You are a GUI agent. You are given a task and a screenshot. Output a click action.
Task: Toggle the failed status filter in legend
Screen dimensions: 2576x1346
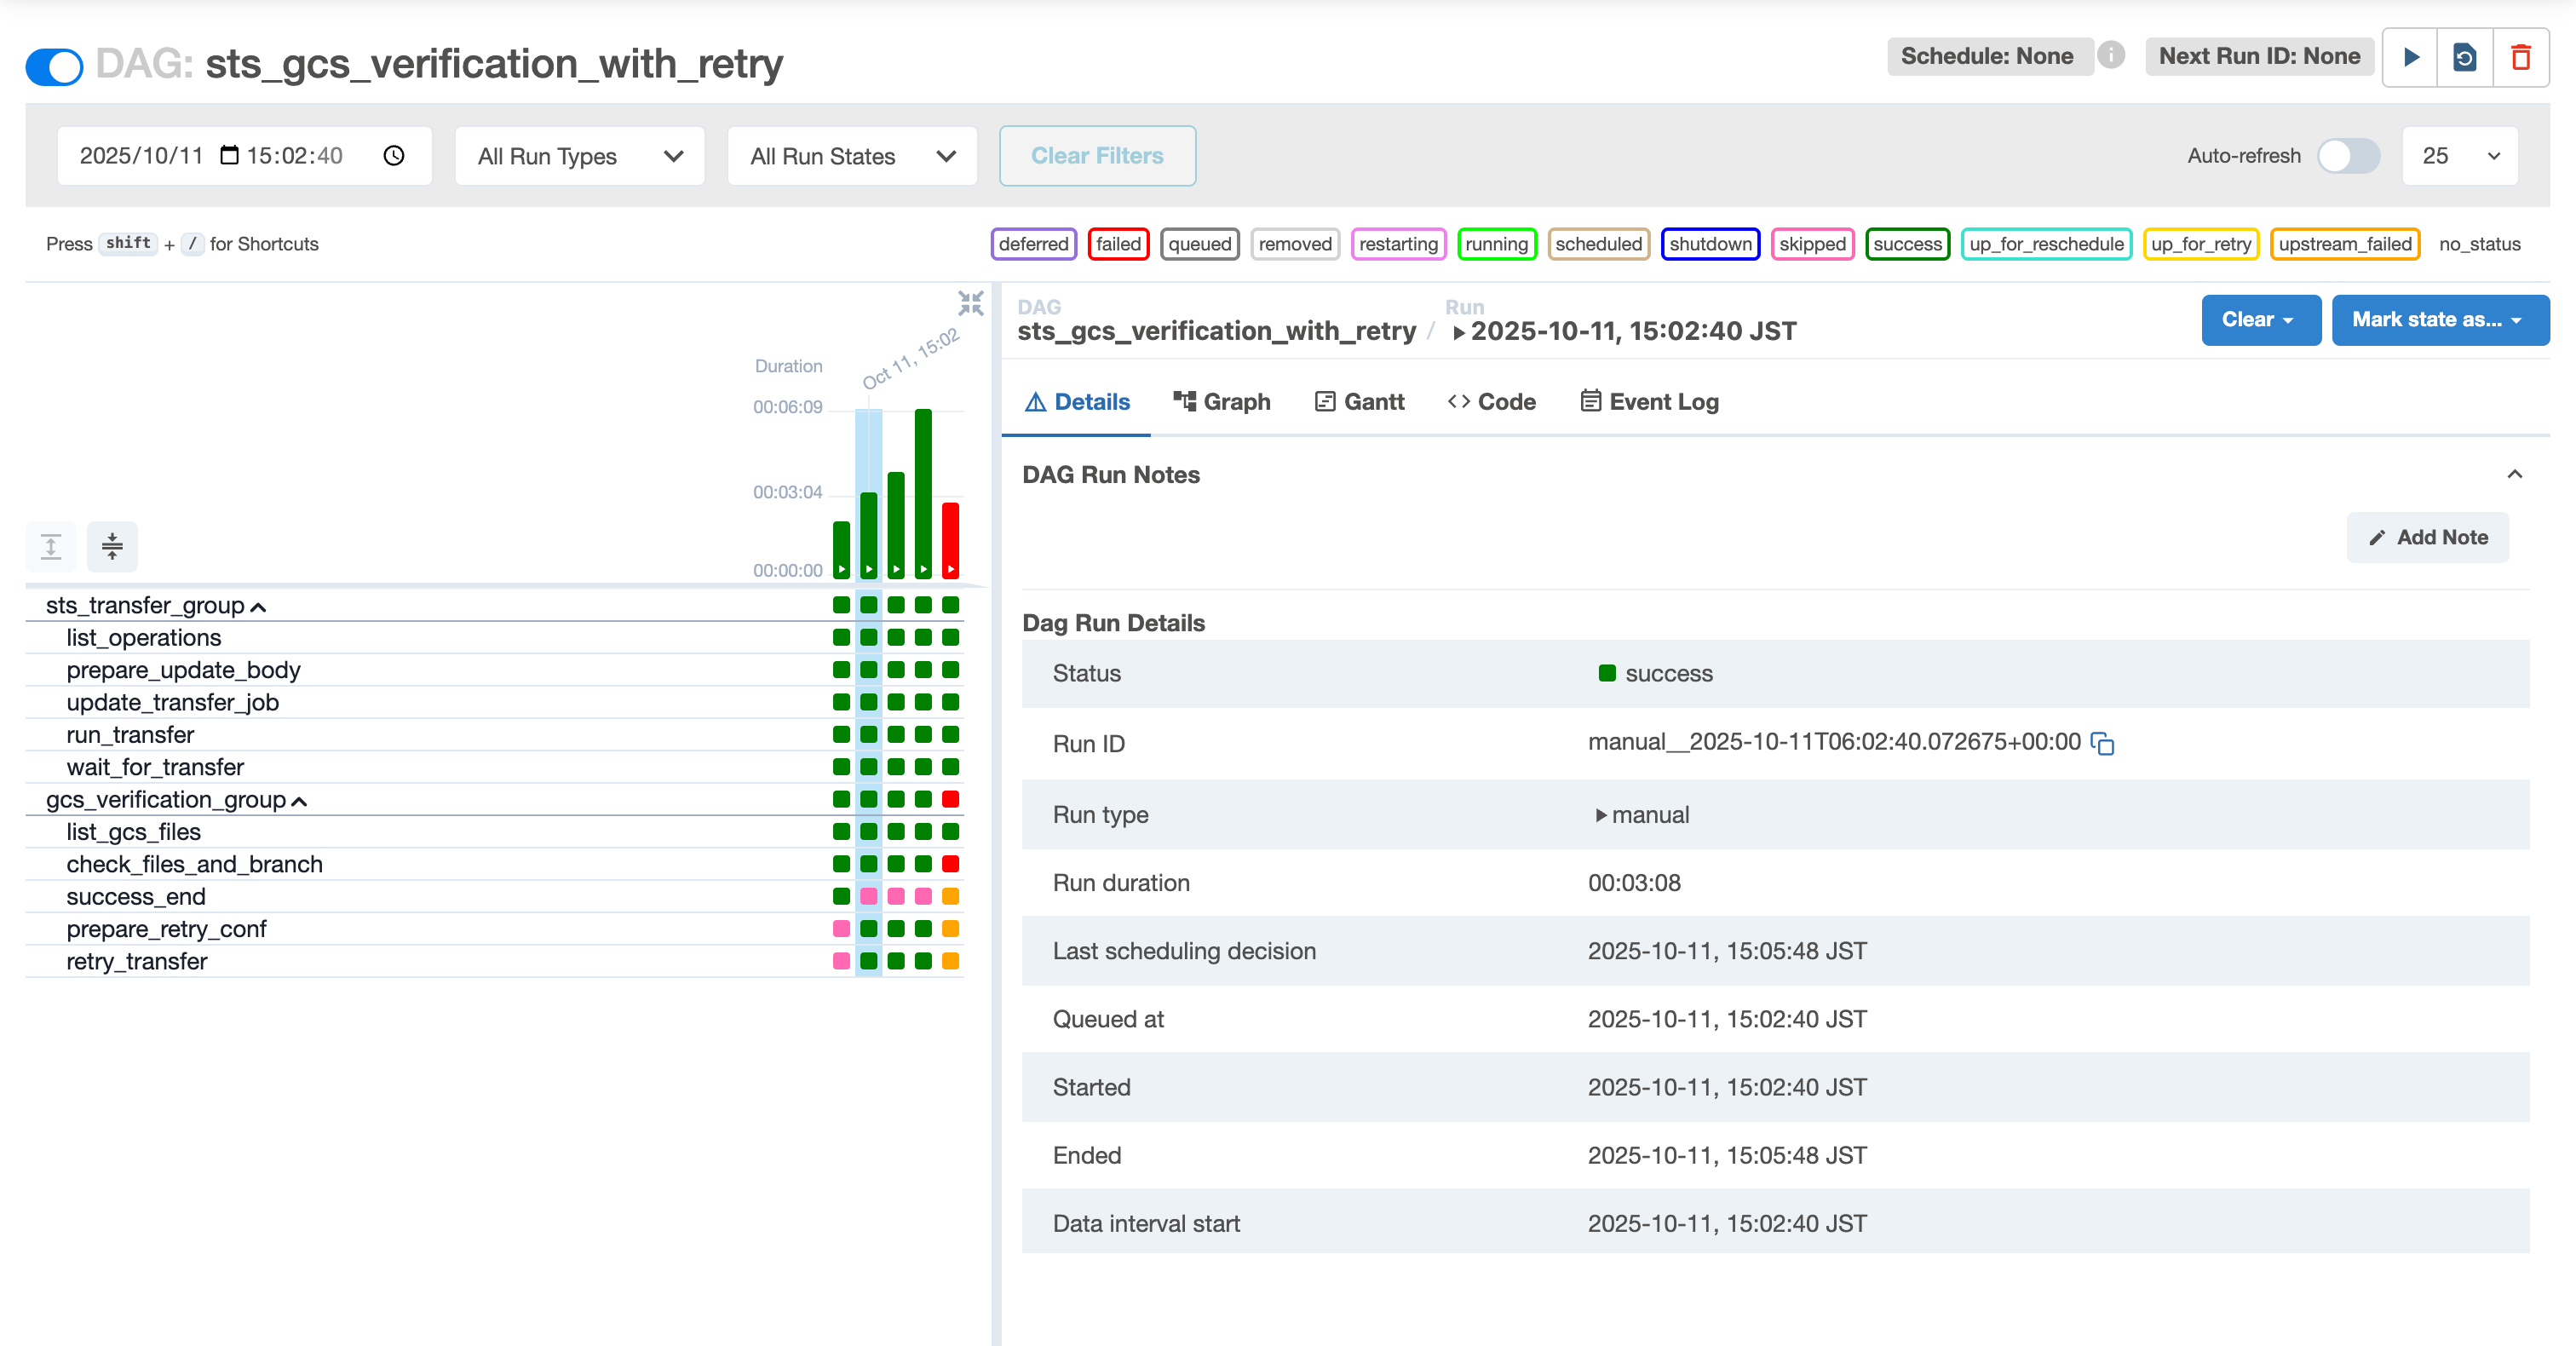(x=1118, y=244)
